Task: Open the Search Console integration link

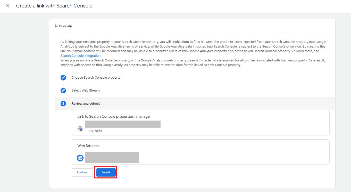Action: (x=80, y=56)
